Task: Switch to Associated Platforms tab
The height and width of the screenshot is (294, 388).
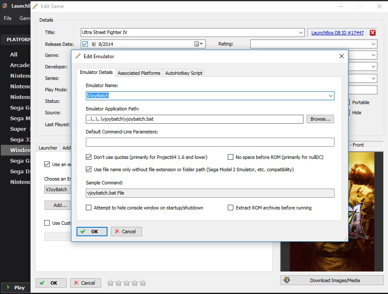Action: coord(139,73)
